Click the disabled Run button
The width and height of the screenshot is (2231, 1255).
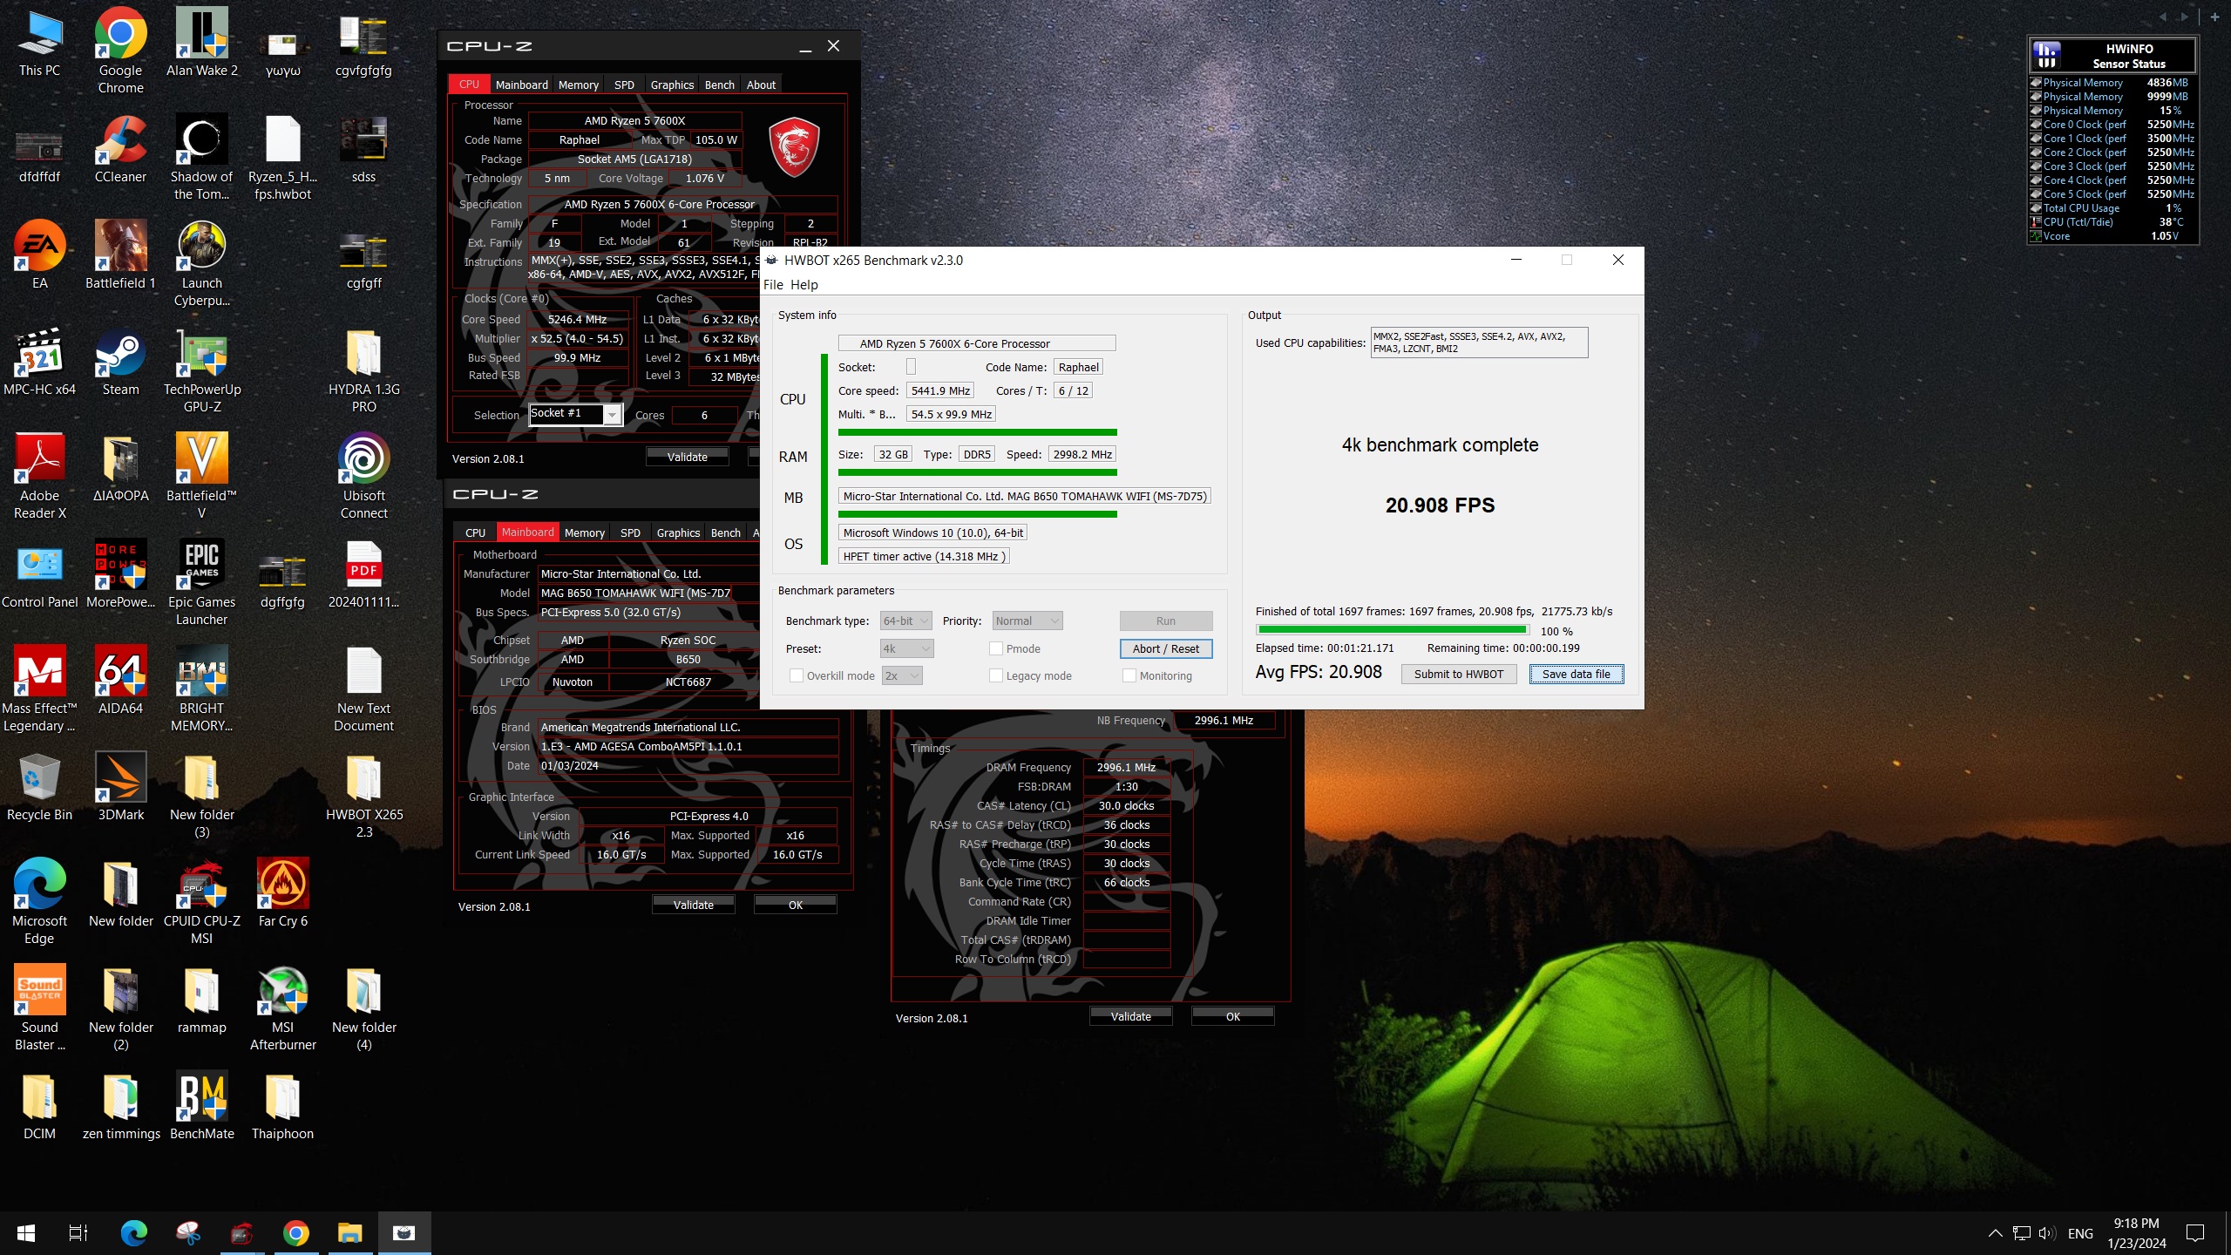coord(1166,621)
